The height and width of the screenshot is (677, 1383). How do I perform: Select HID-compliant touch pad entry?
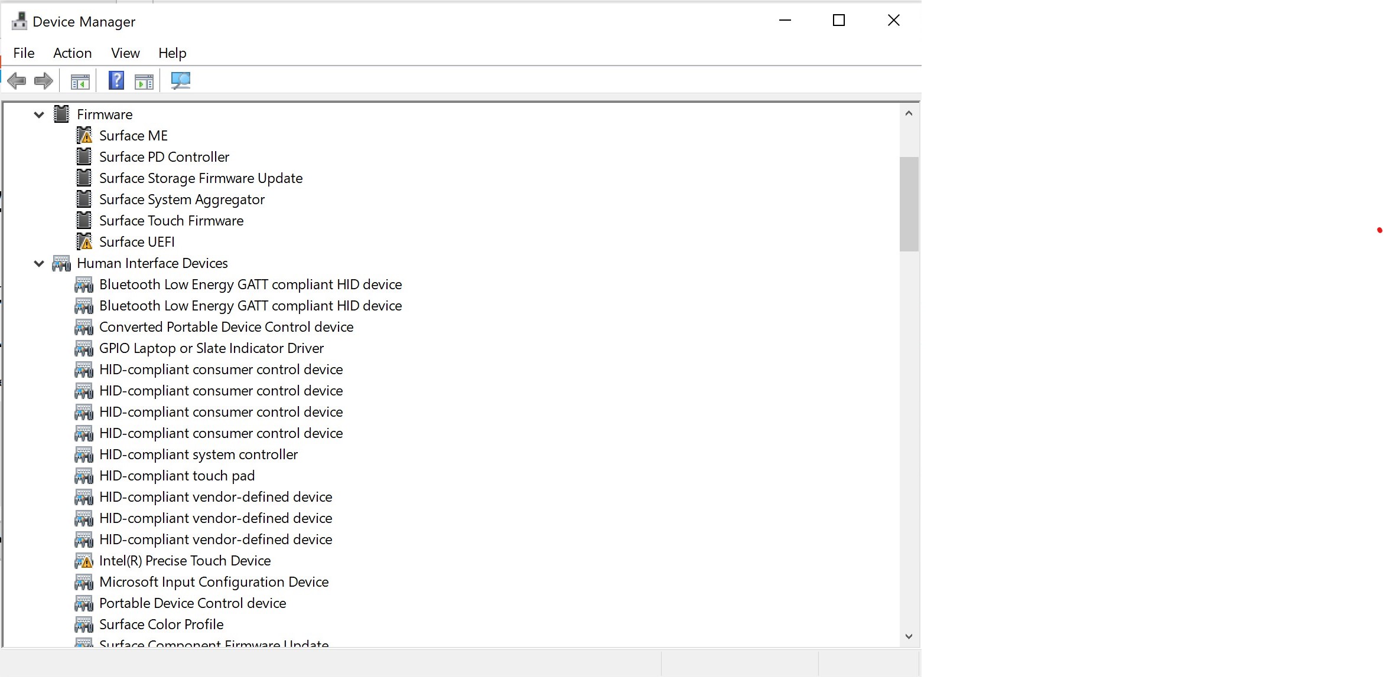pyautogui.click(x=177, y=476)
